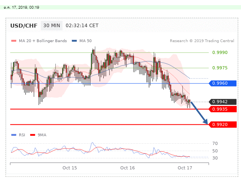The height and width of the screenshot is (180, 241).
Task: Click the red 9MA legend swatch
Action: pyautogui.click(x=33, y=135)
